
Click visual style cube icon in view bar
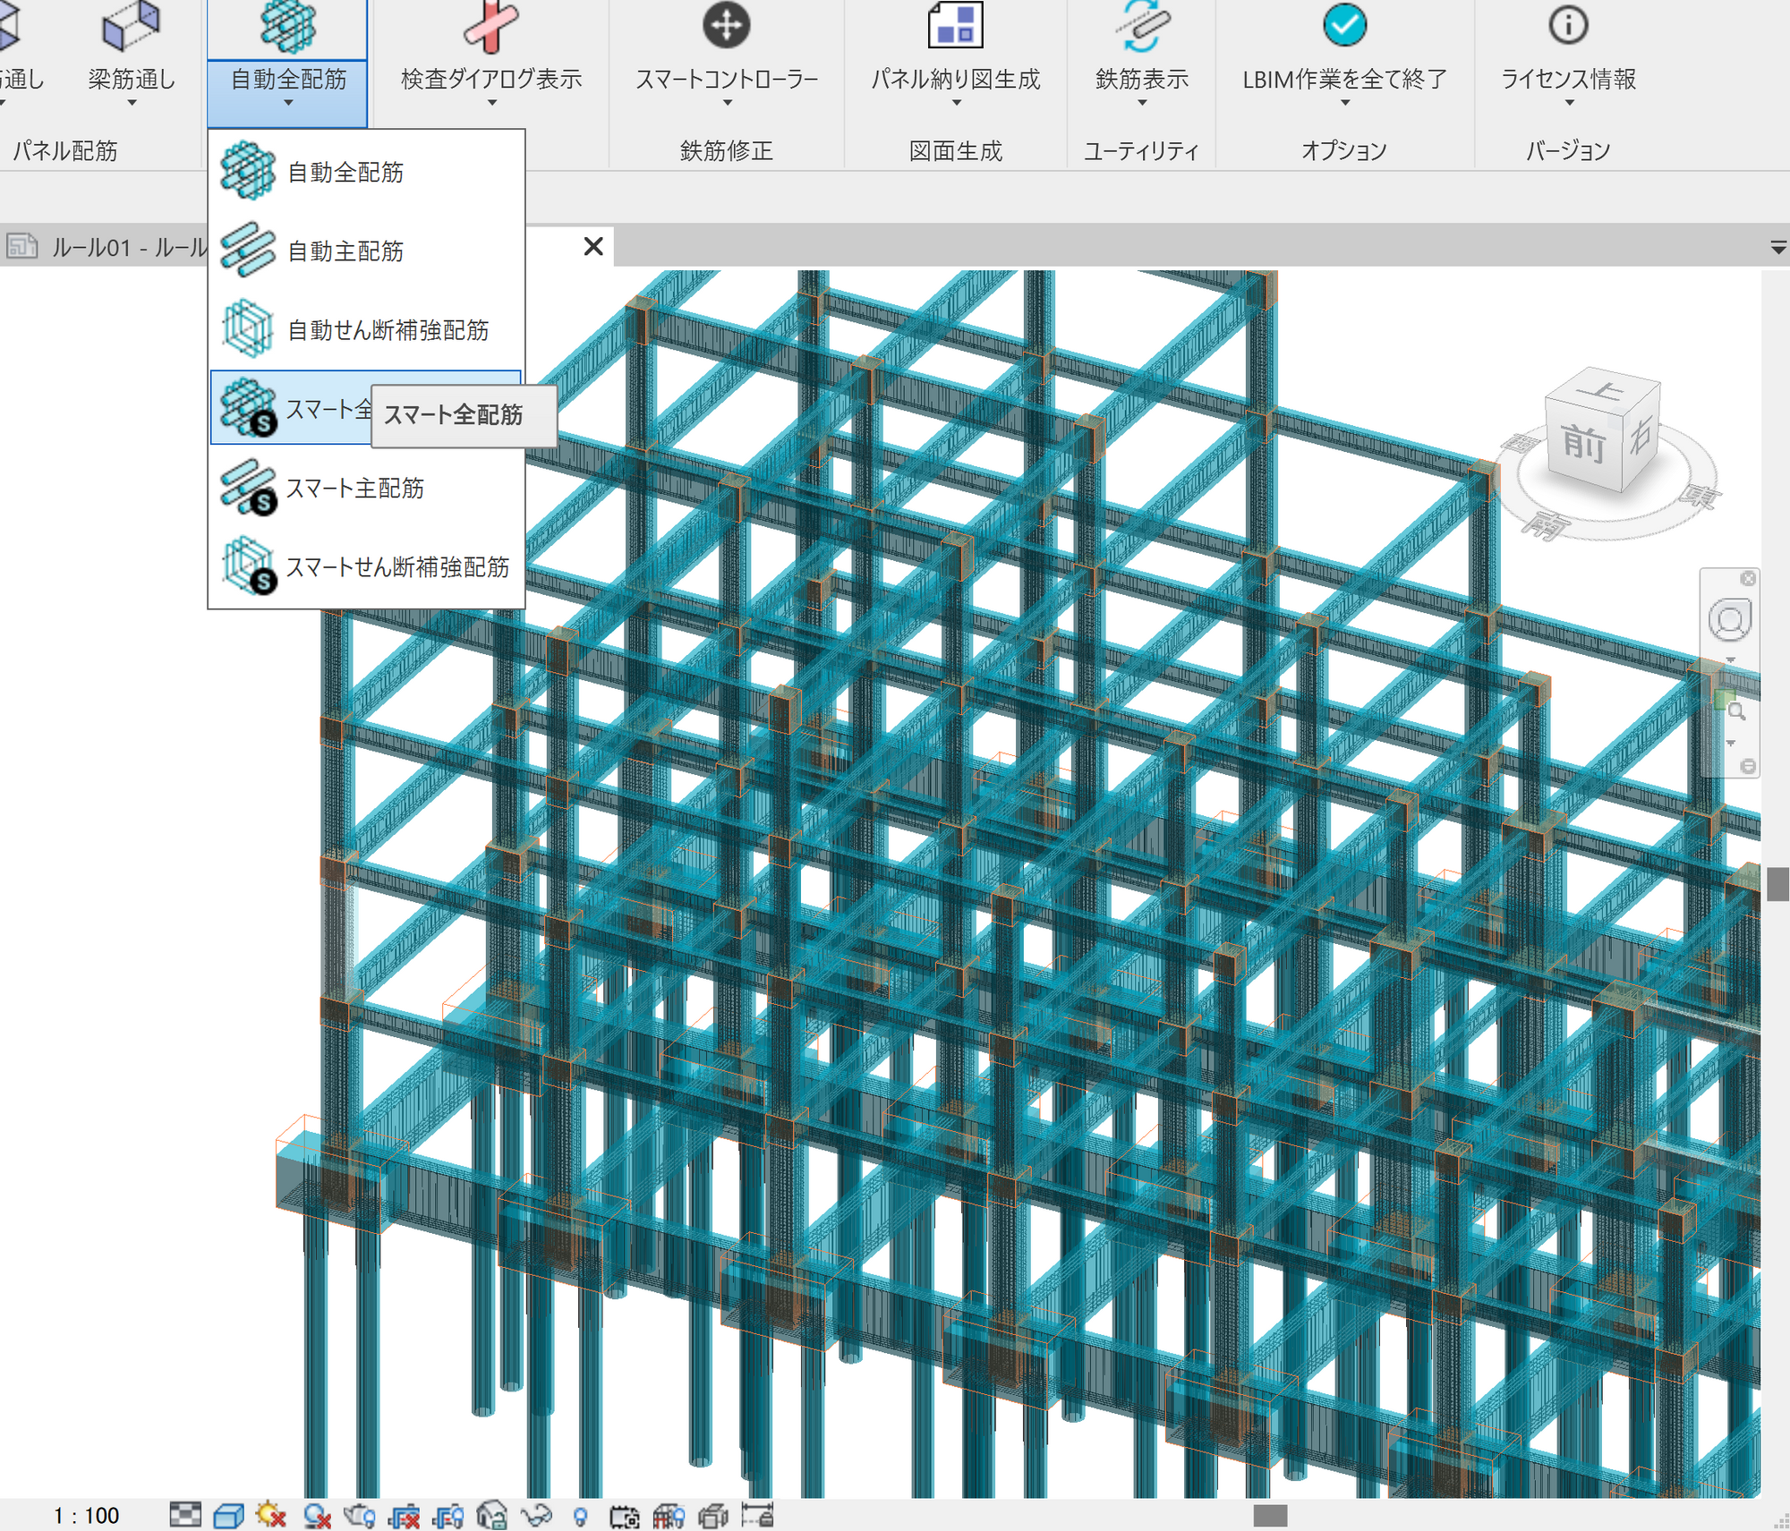[228, 1515]
